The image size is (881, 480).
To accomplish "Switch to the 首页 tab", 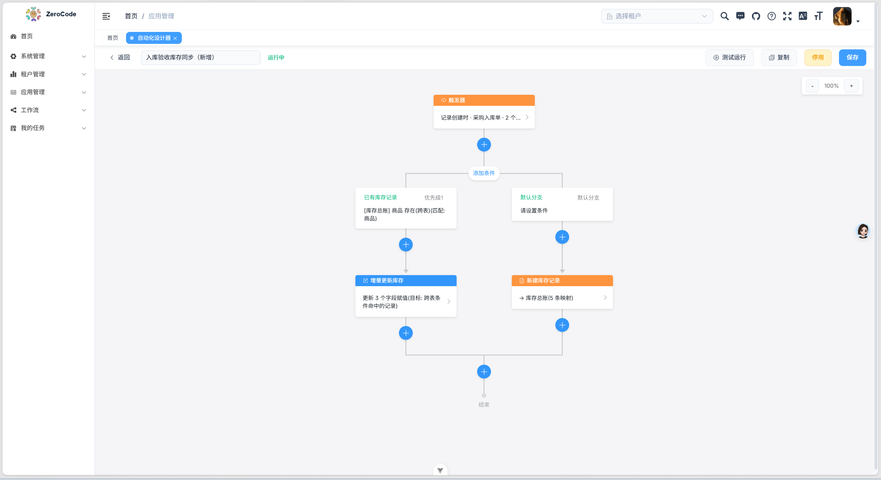I will click(113, 38).
